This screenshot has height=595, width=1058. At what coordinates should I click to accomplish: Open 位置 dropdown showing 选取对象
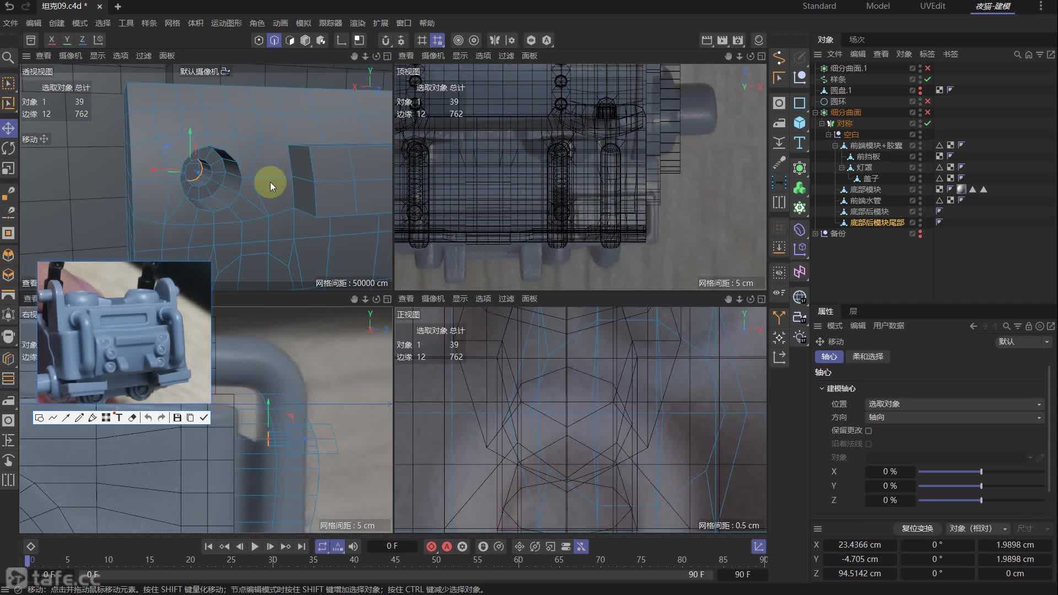954,404
